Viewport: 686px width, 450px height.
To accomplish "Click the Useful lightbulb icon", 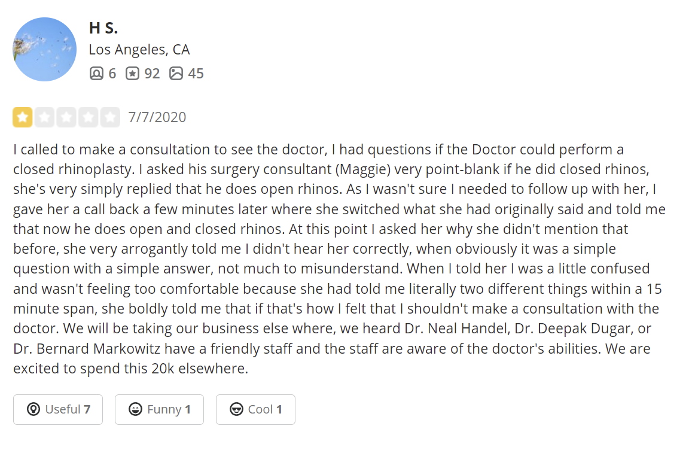I will [x=33, y=409].
